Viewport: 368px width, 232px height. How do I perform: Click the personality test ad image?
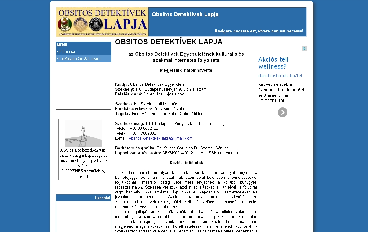tap(83, 133)
